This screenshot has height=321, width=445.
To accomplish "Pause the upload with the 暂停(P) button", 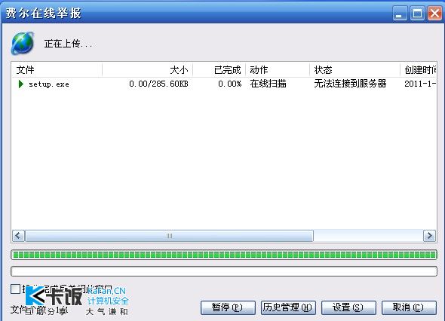I will tap(228, 307).
